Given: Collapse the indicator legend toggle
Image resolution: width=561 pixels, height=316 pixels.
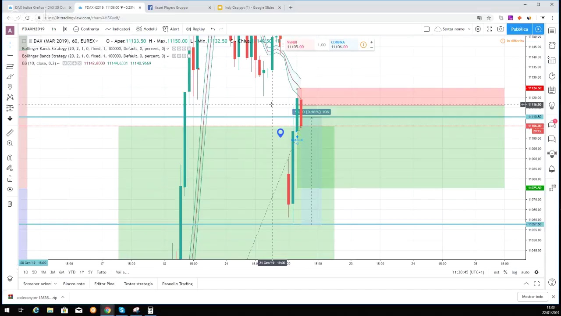Looking at the screenshot, I should [x=24, y=41].
